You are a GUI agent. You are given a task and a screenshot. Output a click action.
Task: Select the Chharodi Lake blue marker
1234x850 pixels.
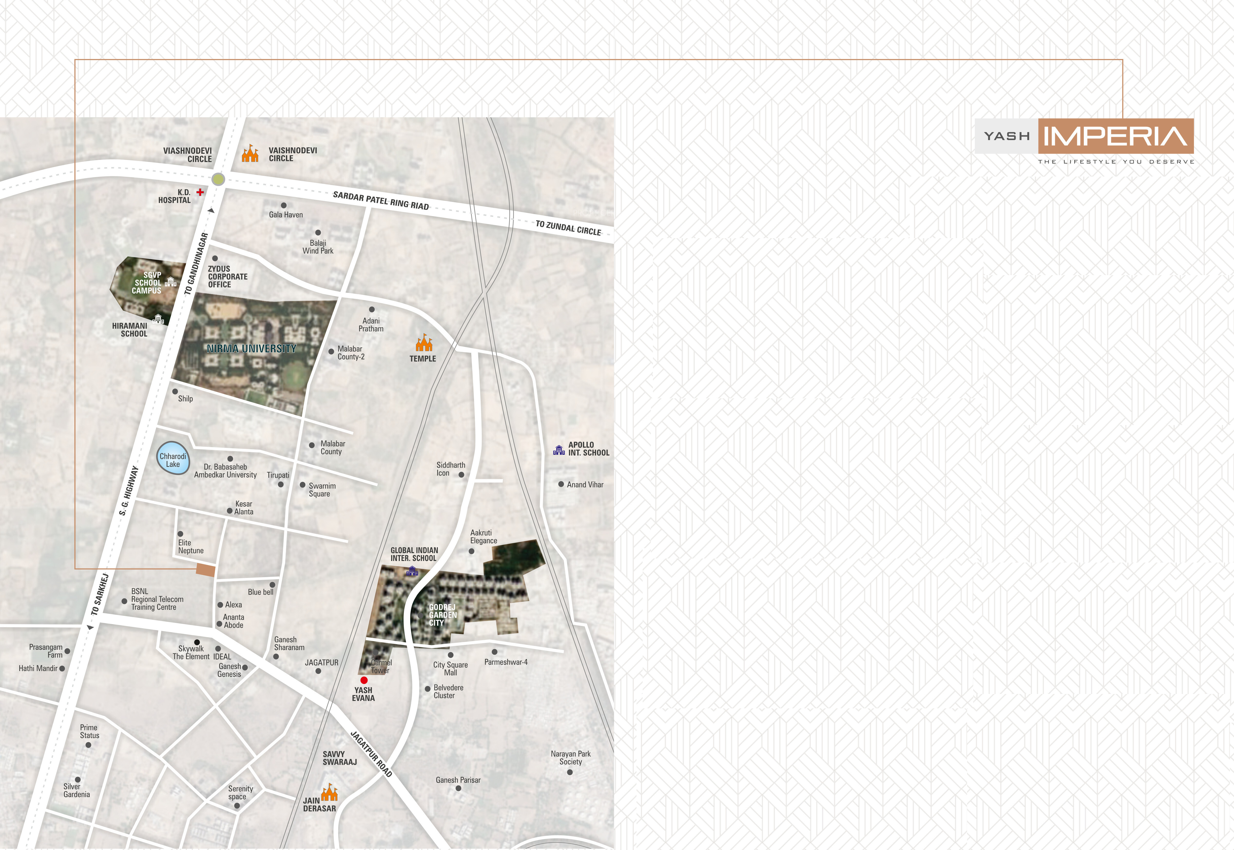coord(173,458)
